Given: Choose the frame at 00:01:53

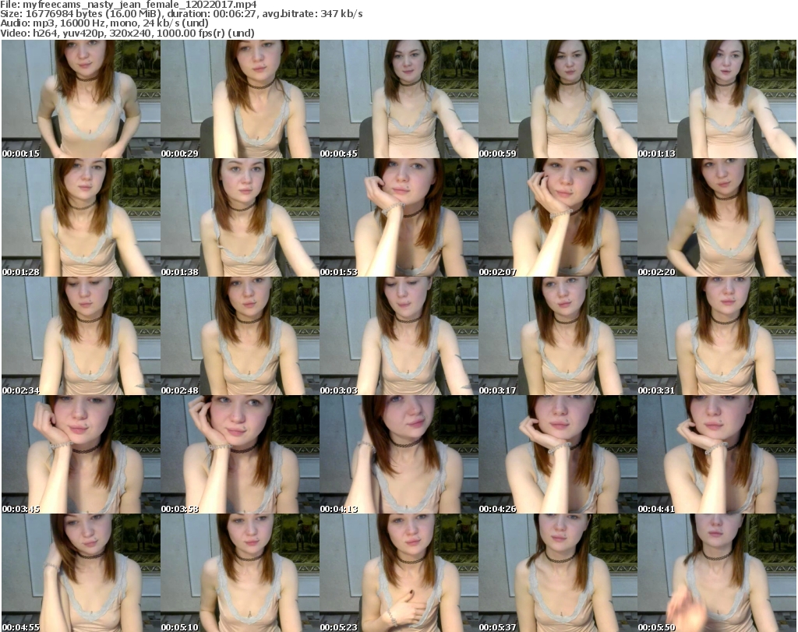Looking at the screenshot, I should 398,217.
